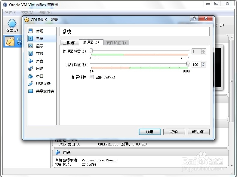This screenshot has width=237, height=177.
Task: Select the 系统 category icon in sidebar
Action: click(31, 38)
